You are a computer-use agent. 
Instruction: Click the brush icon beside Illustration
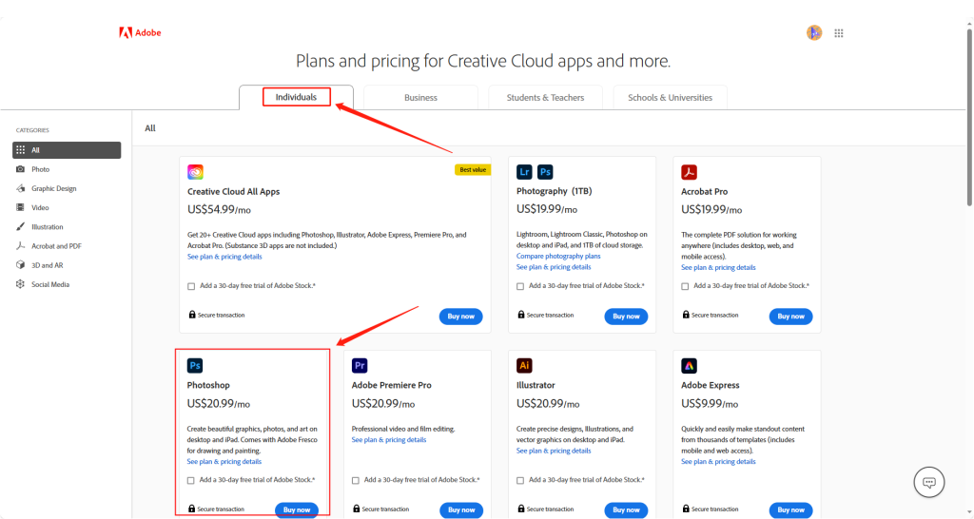coord(21,226)
